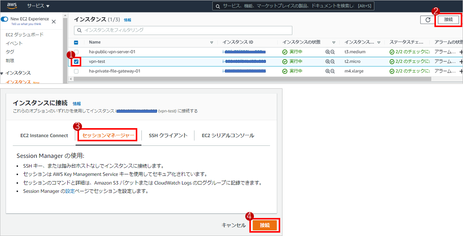Viewport: 463px width, 236px height.
Task: Select the m4.xlarge type cell
Action: coord(354,71)
